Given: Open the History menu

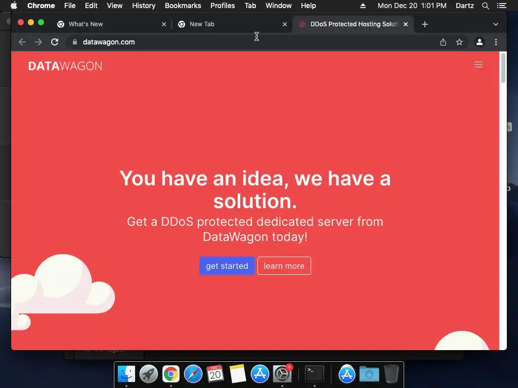Looking at the screenshot, I should point(144,6).
